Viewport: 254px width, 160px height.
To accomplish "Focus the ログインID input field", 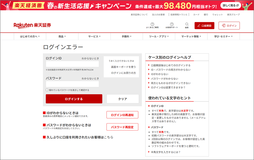I will pyautogui.click(x=72, y=64).
